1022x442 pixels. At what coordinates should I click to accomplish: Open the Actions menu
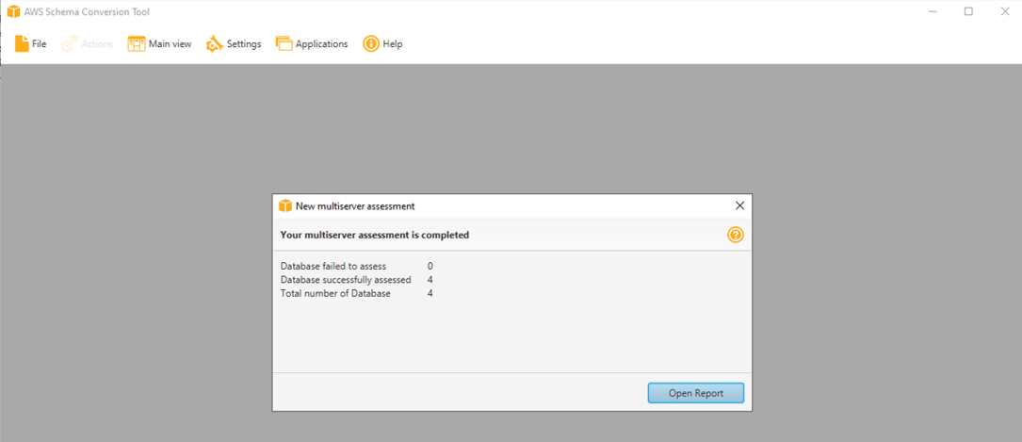pos(87,43)
